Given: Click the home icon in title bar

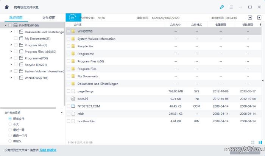Looking at the screenshot, I should (6, 7).
